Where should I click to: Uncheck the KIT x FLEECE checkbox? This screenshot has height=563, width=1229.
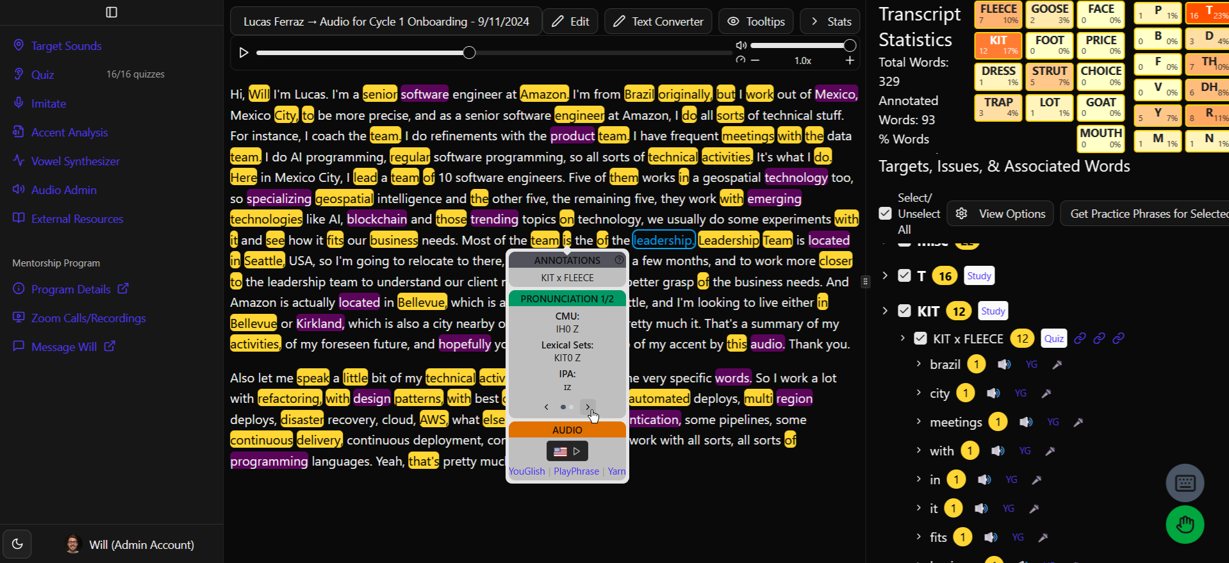[x=920, y=338]
